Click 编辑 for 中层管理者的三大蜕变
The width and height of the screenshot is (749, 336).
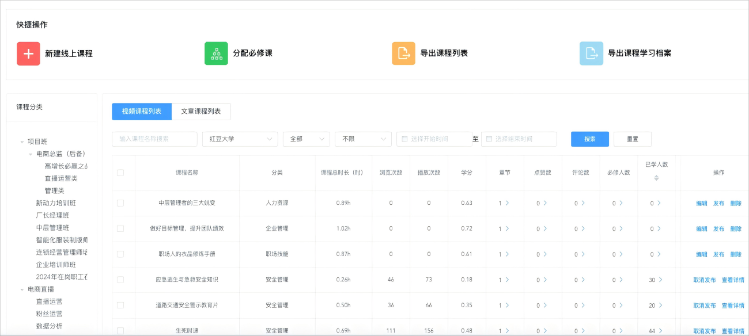(x=702, y=203)
